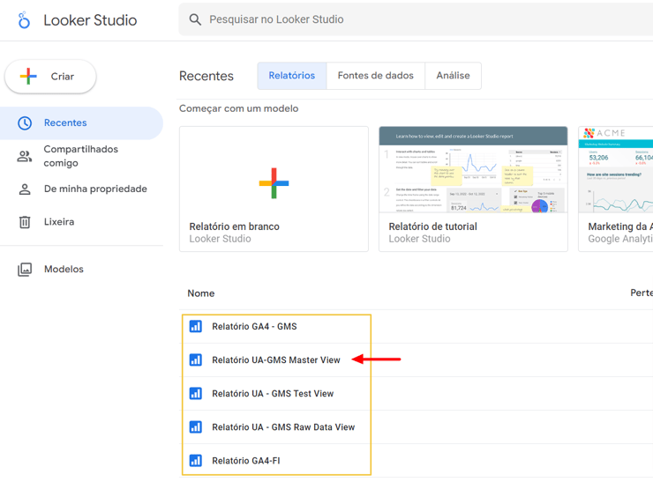
Task: Click Looker Studio subtitle under Relatório de tutorial
Action: click(419, 239)
